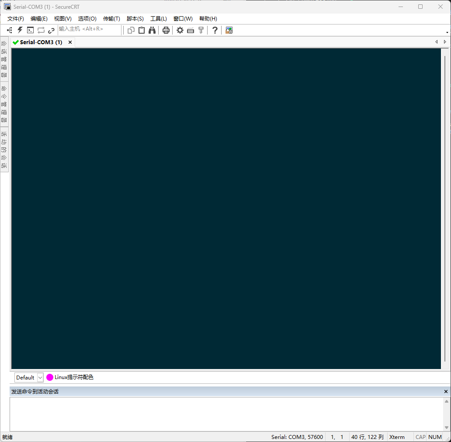Viewport: 451px width, 442px height.
Task: Click the terminal vertical scrollbar
Action: (445, 209)
